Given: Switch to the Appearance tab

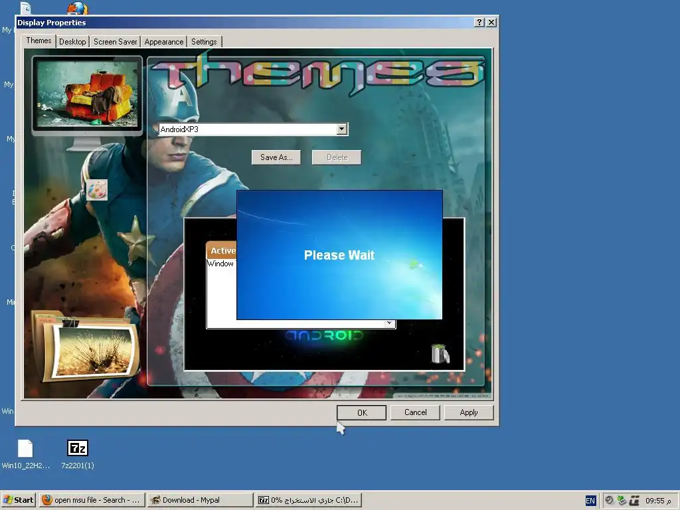Looking at the screenshot, I should point(163,42).
